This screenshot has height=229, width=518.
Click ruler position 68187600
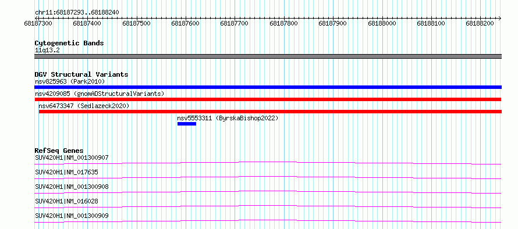coord(186,23)
